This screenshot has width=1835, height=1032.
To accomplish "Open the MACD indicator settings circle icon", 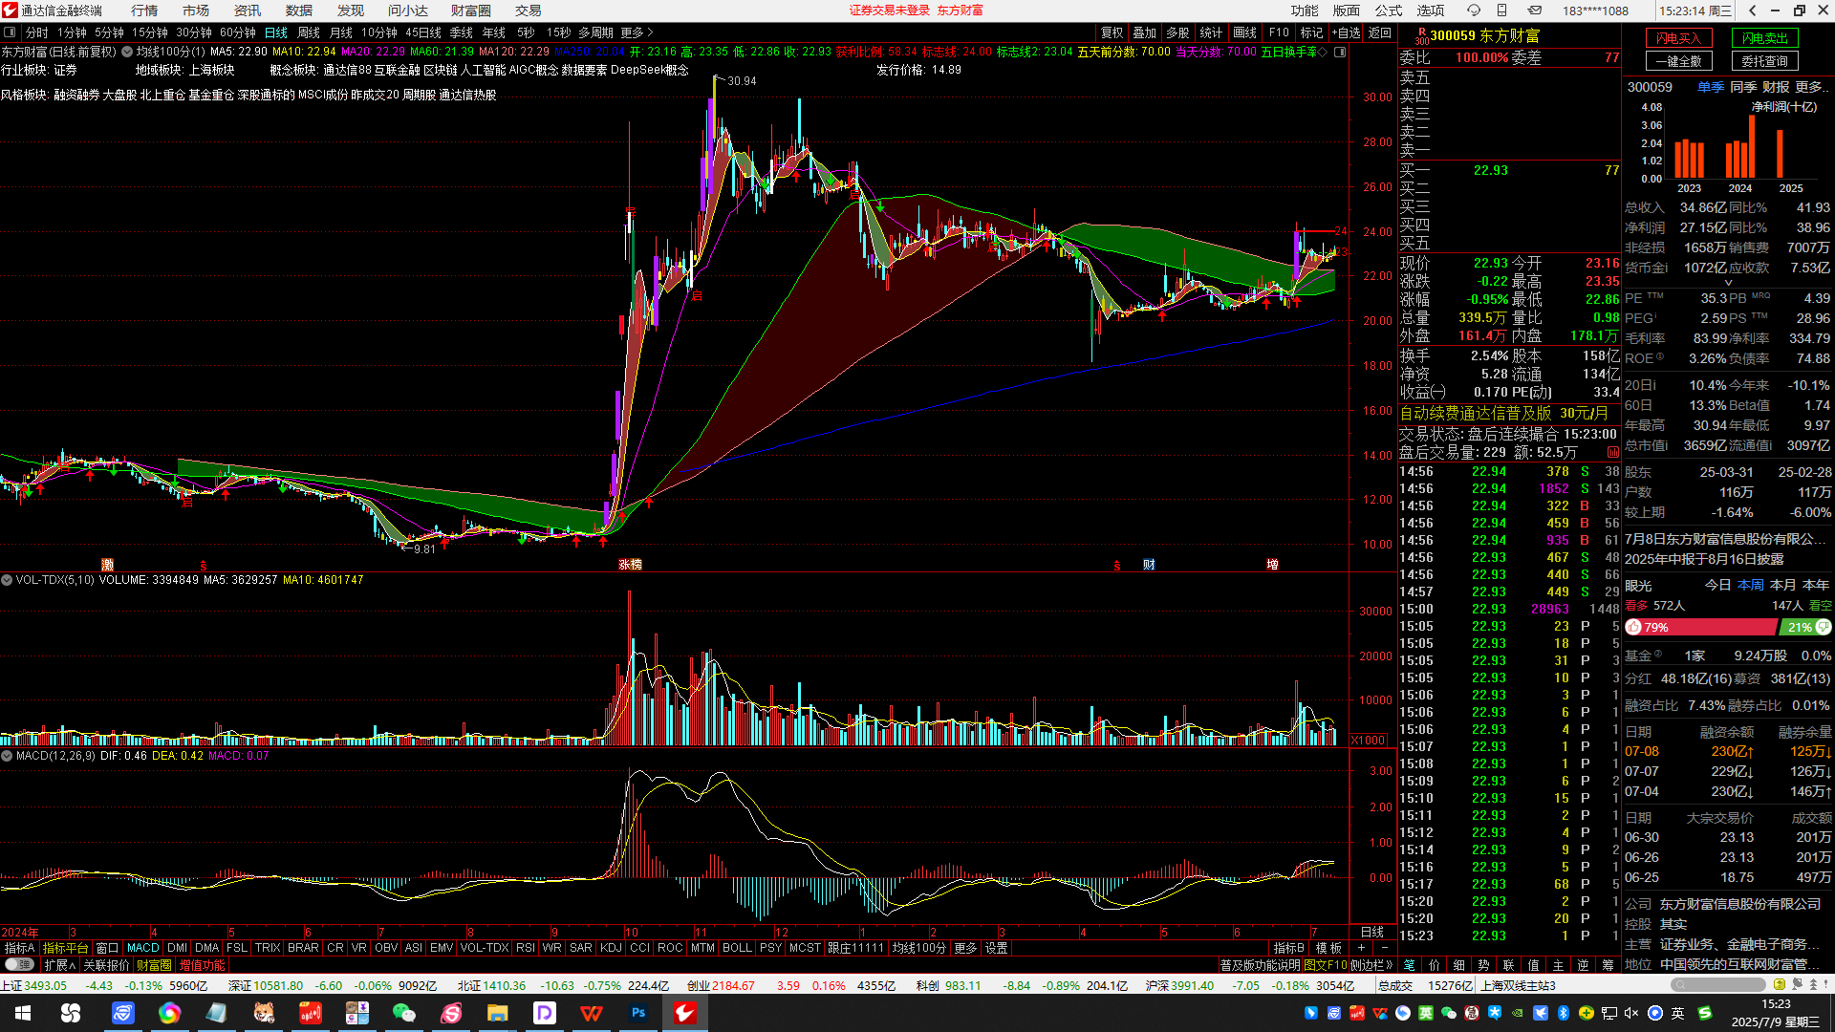I will [x=7, y=756].
